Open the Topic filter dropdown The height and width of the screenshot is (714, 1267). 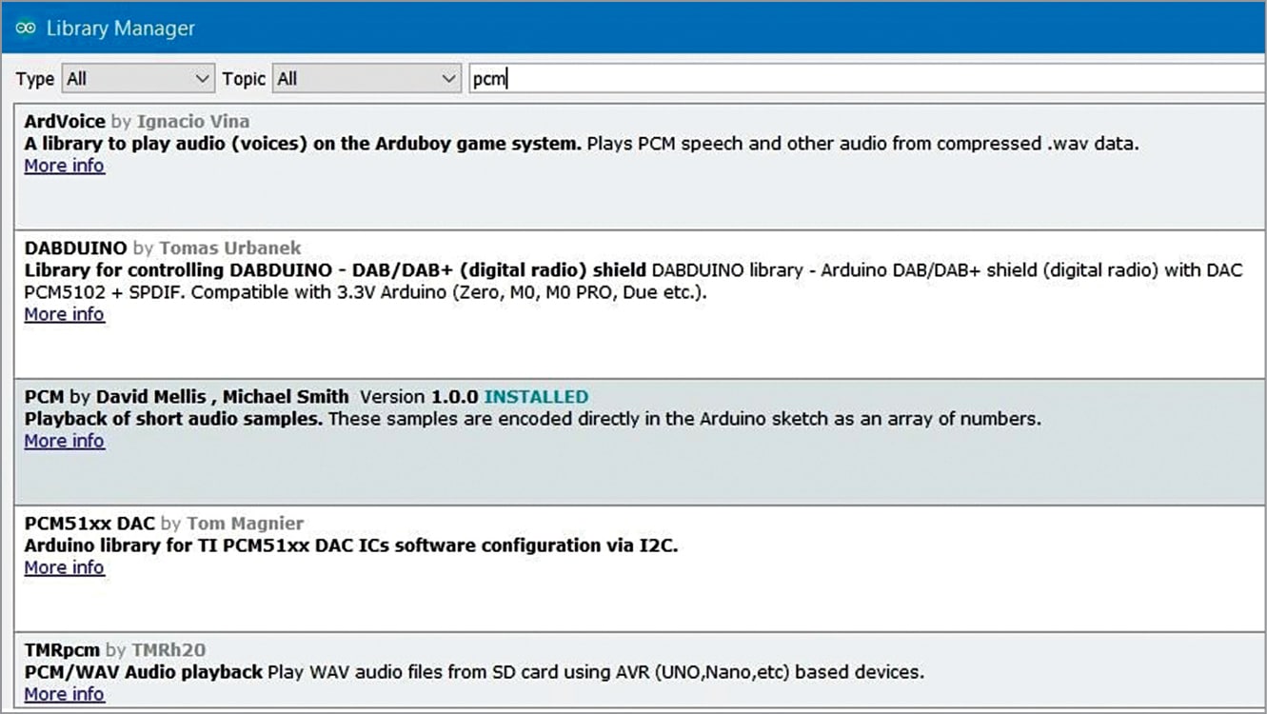(x=366, y=79)
